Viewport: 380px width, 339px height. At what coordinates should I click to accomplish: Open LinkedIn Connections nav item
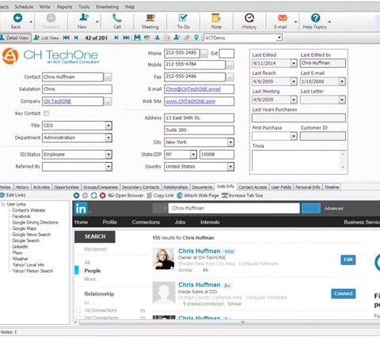click(146, 222)
